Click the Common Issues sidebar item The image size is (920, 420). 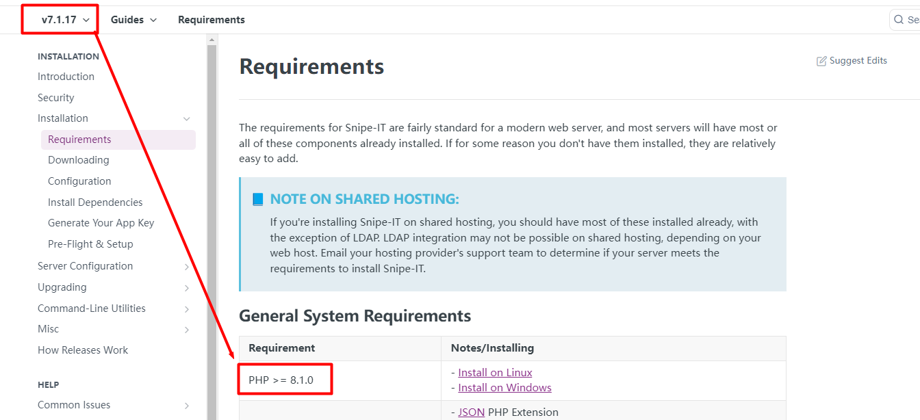click(74, 405)
